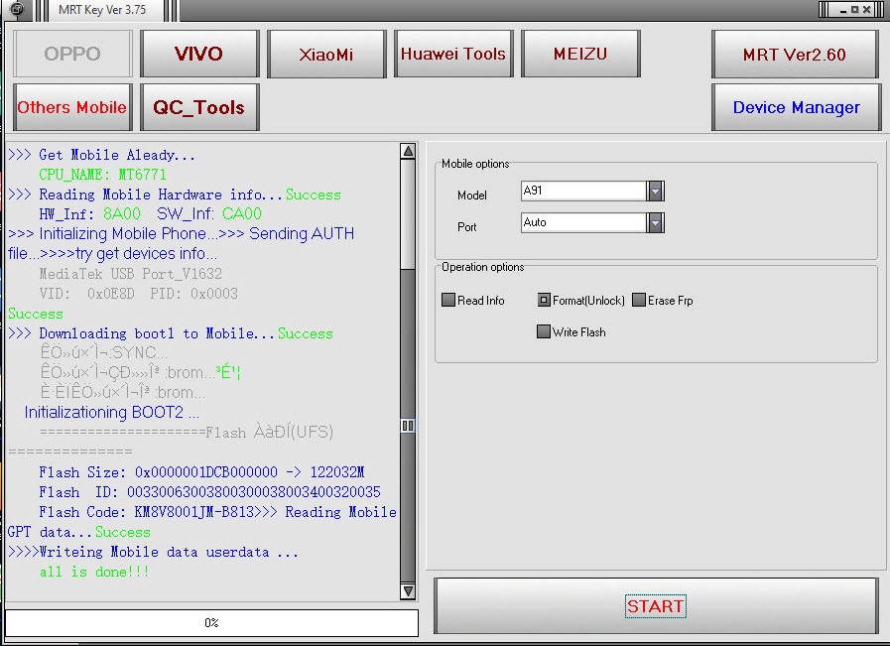Click the Port field showing Auto

pyautogui.click(x=583, y=222)
